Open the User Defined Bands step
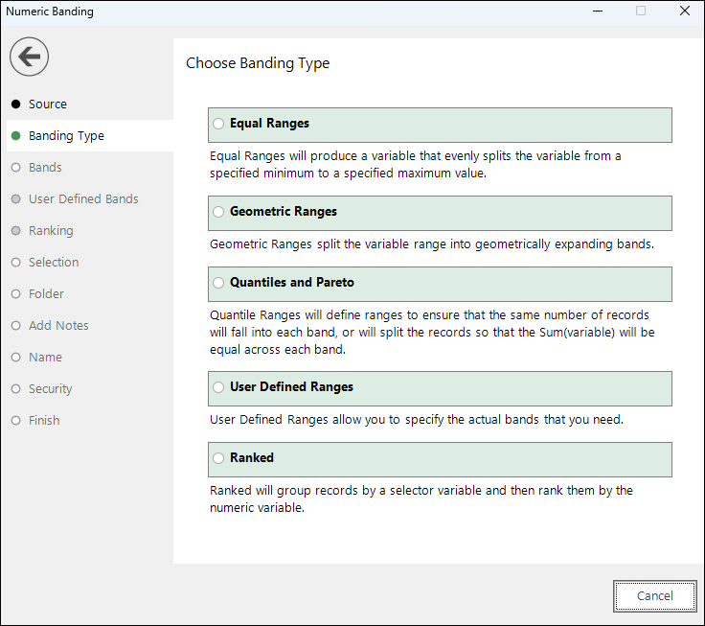This screenshot has width=705, height=626. [83, 198]
